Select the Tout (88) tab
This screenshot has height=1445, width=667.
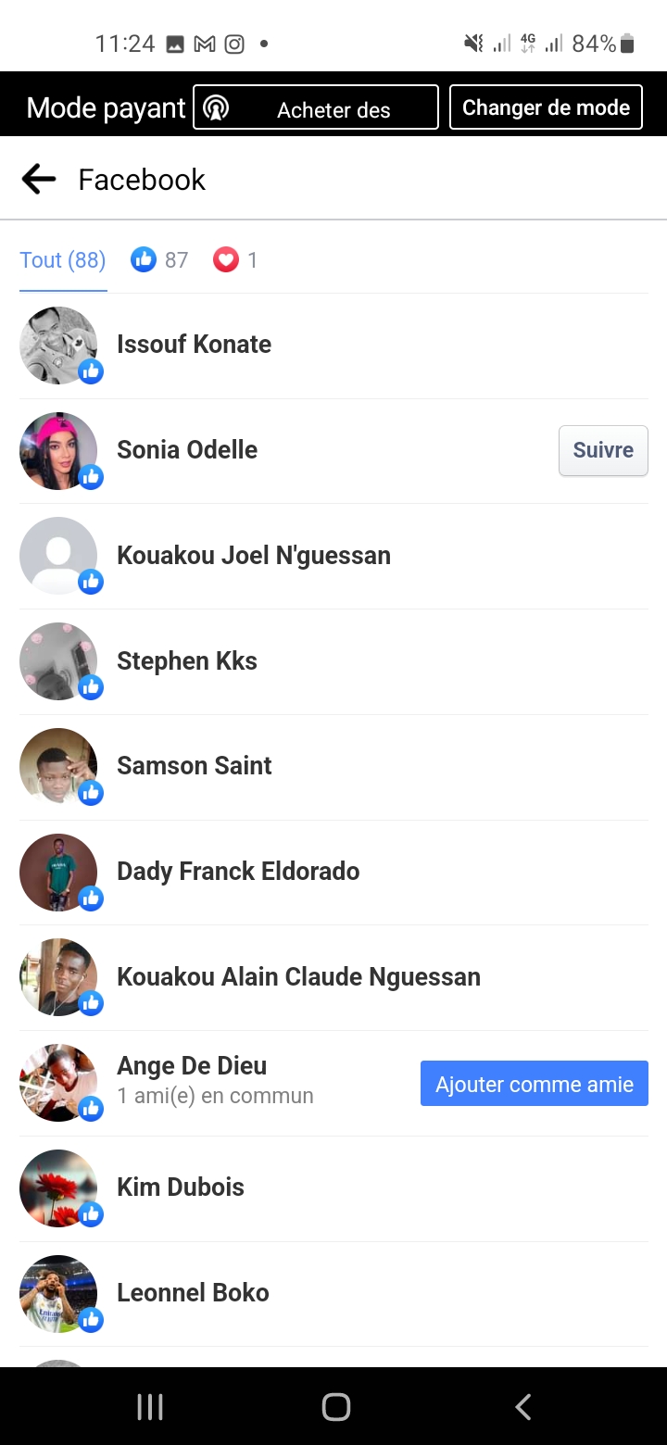tap(63, 260)
